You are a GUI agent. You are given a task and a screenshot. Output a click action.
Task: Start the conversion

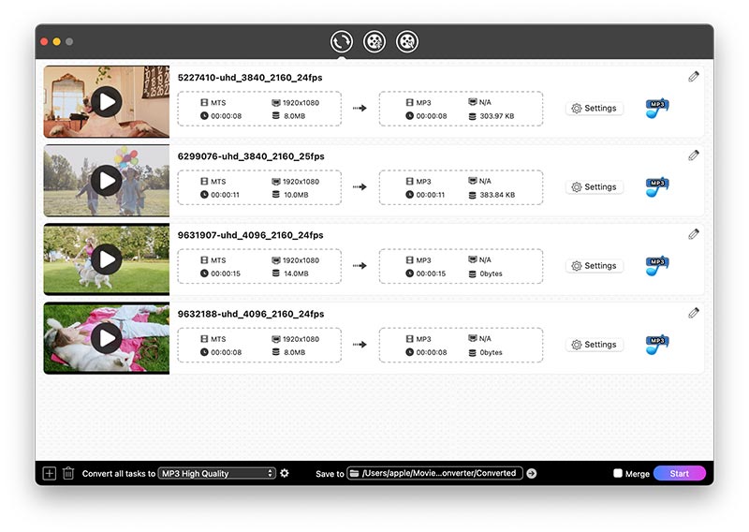pyautogui.click(x=680, y=473)
